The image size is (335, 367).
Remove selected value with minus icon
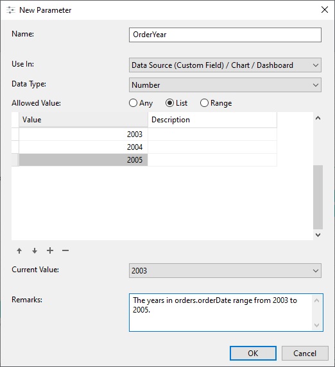pyautogui.click(x=65, y=250)
